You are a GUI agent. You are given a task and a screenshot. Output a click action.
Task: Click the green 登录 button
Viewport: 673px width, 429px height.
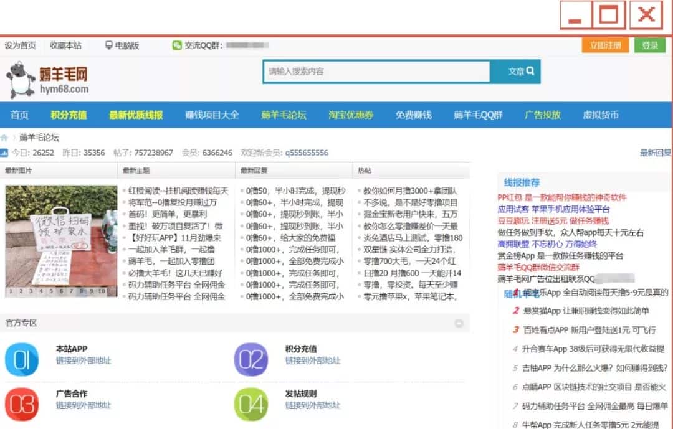(650, 45)
